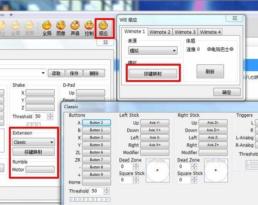
Task: Click the X button mapping Button 3
Action: click(x=96, y=138)
